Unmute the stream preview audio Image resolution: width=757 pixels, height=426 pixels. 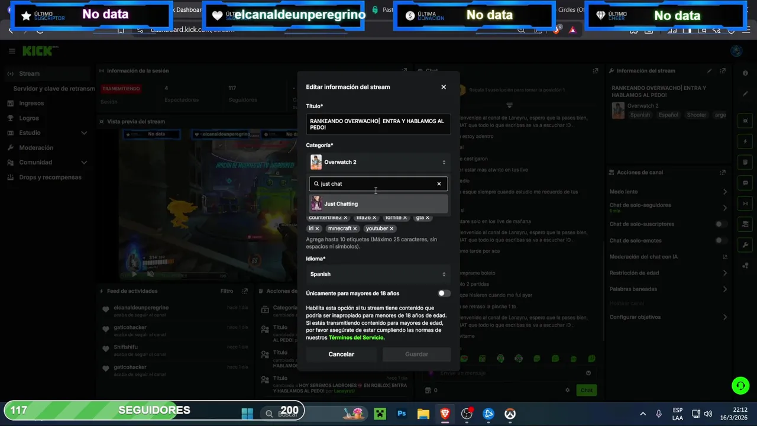pos(150,274)
